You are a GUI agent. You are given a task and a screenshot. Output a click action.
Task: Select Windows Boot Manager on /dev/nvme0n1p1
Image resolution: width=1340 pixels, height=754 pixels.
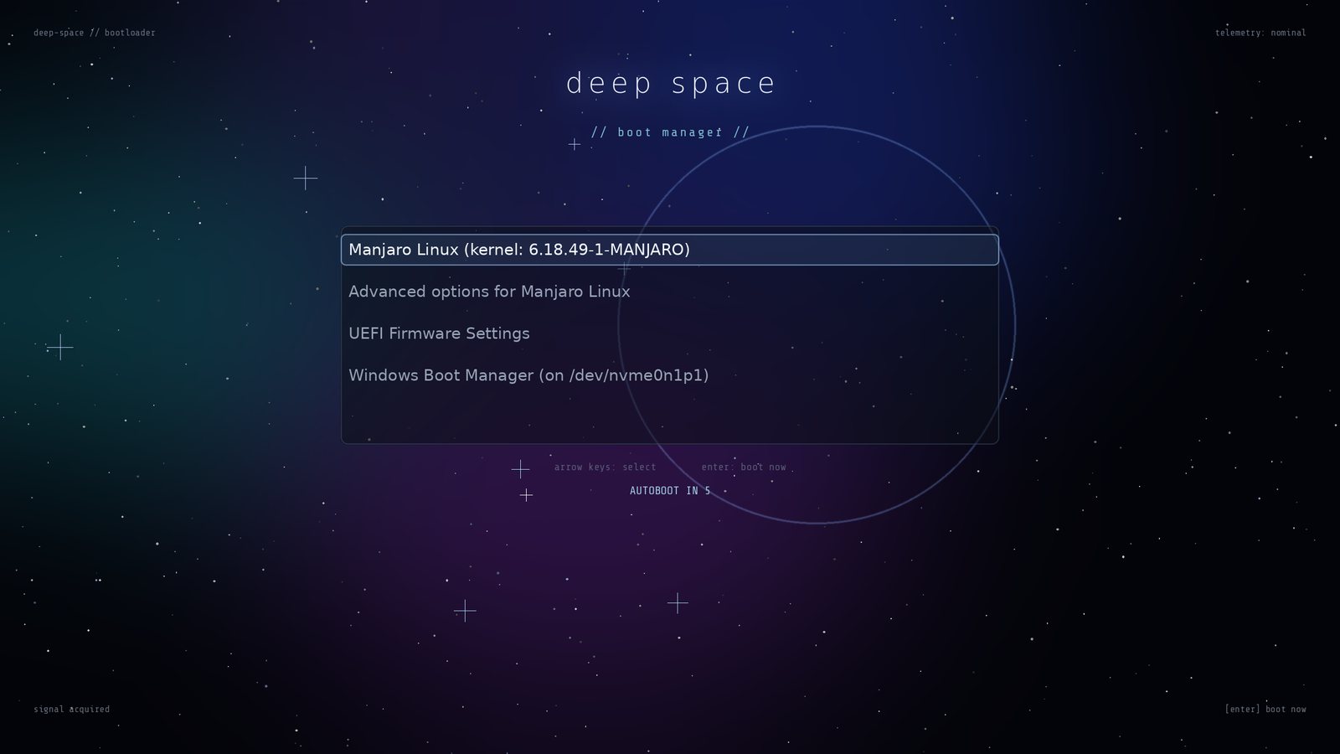point(670,375)
